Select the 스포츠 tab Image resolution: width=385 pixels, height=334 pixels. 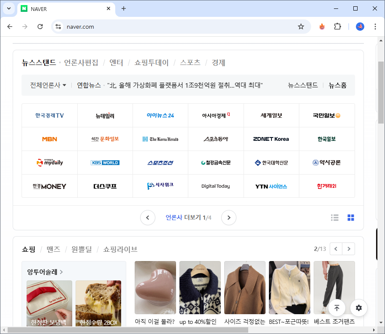tap(190, 62)
